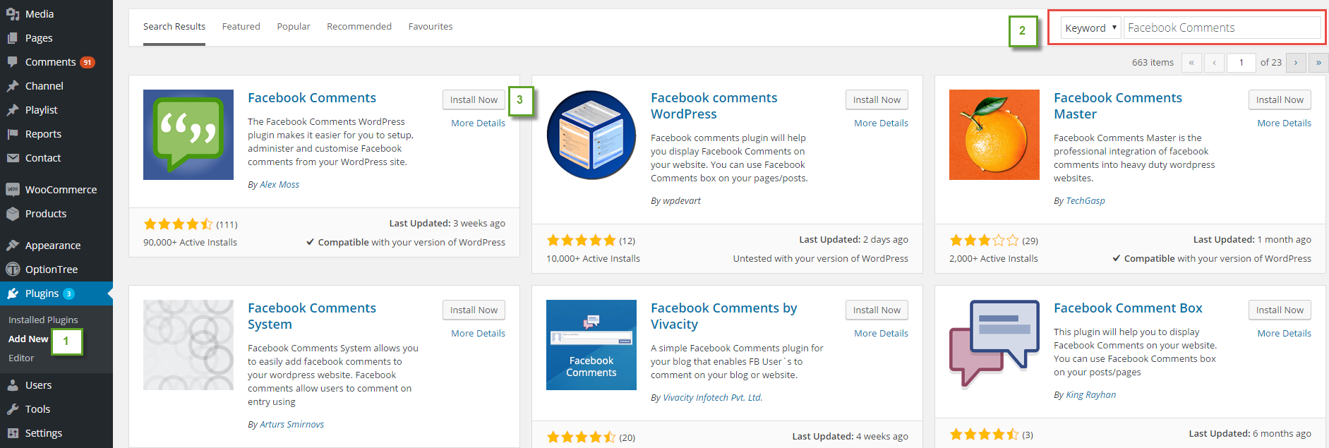Install the Facebook Comments plugin by Alex Moss
The height and width of the screenshot is (448, 1329).
click(474, 100)
